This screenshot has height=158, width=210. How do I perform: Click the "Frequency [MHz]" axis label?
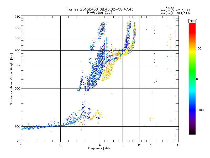point(99,149)
